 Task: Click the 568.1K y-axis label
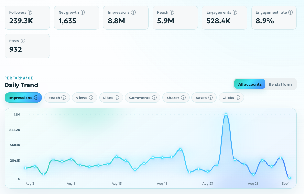[15, 145]
